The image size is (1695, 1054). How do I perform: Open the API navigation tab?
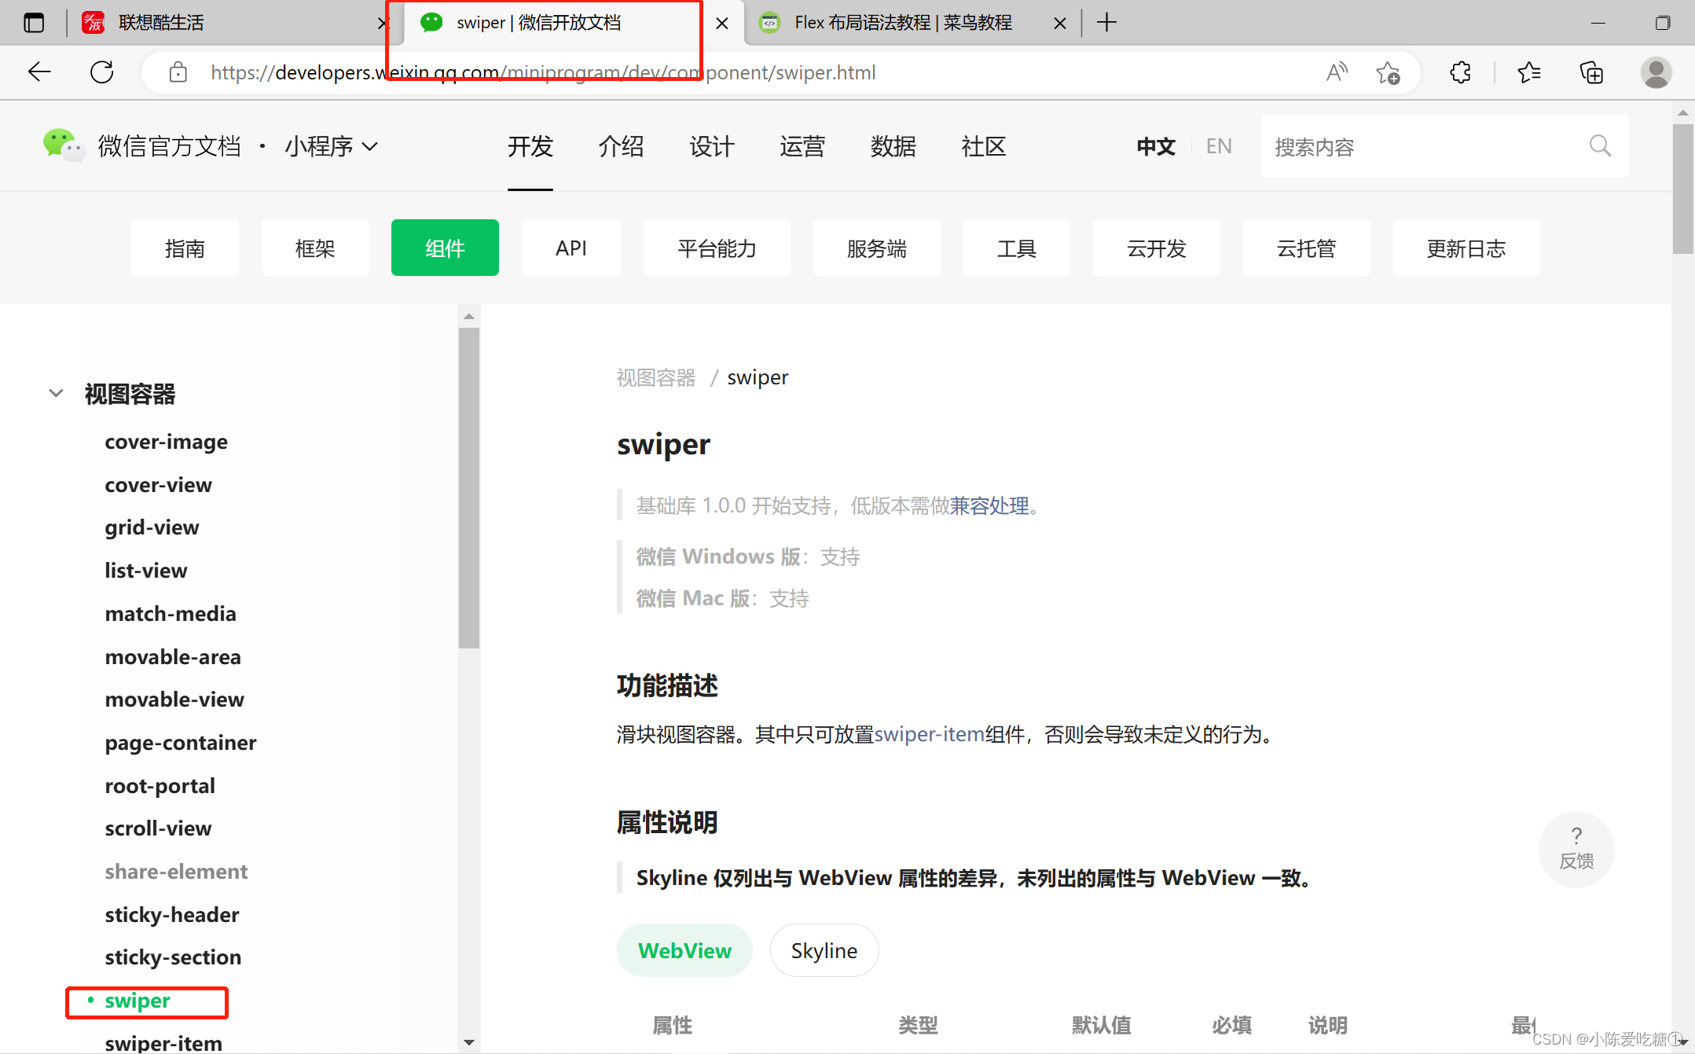click(x=571, y=248)
